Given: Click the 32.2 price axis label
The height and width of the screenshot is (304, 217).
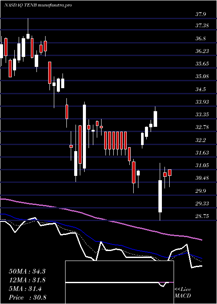Looking at the screenshot, I should [x=201, y=140].
